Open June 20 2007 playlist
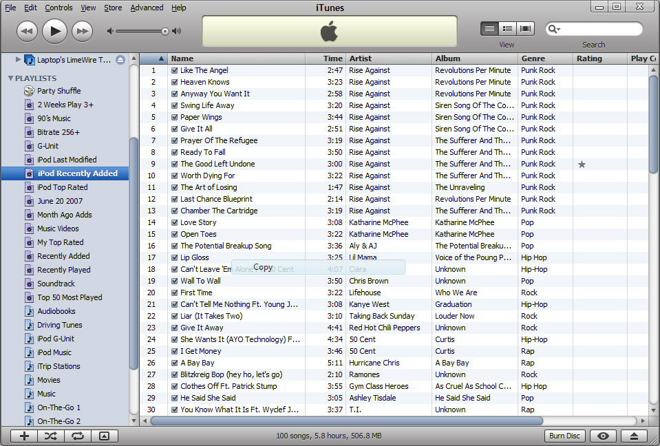The height and width of the screenshot is (446, 660). 60,201
